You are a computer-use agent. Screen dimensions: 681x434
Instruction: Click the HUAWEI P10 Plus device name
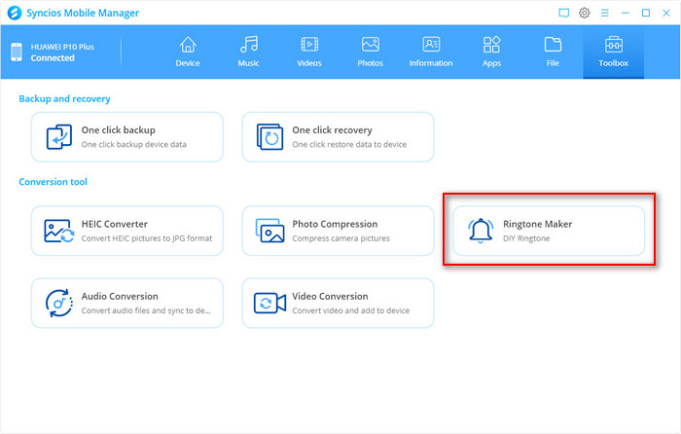click(x=62, y=47)
